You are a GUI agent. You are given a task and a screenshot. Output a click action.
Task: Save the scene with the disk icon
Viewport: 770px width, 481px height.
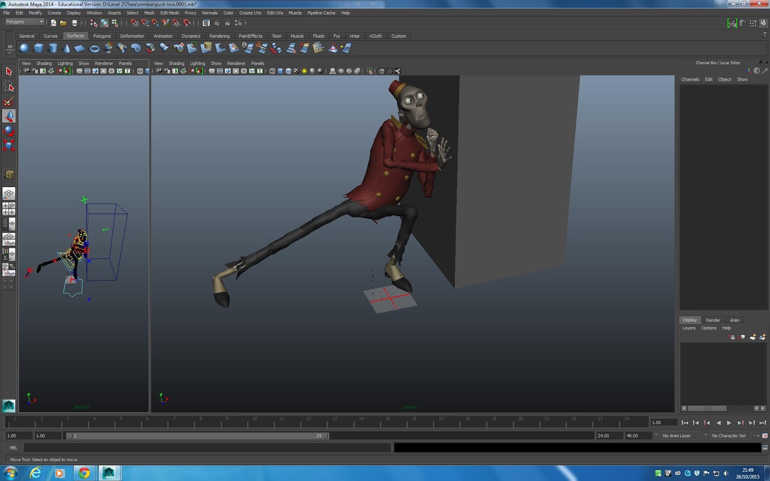(75, 23)
